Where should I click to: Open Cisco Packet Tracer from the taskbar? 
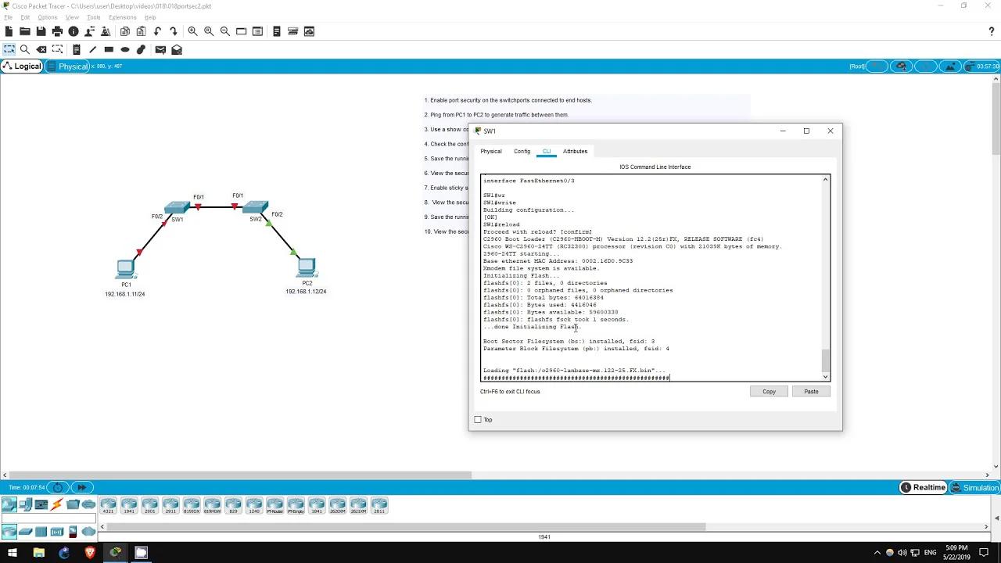coord(115,553)
